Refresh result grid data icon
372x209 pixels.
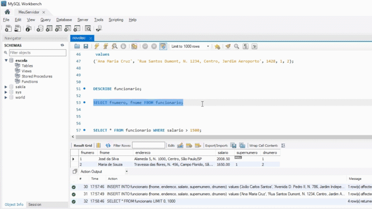pyautogui.click(x=108, y=145)
